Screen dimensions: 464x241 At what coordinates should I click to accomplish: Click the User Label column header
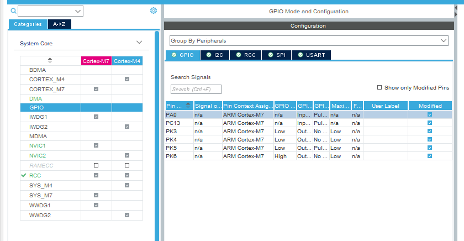point(386,106)
